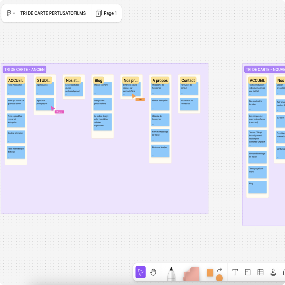This screenshot has width=285, height=285.
Task: Click the 'Photos de l'équipe' sticky note
Action: pyautogui.click(x=161, y=151)
